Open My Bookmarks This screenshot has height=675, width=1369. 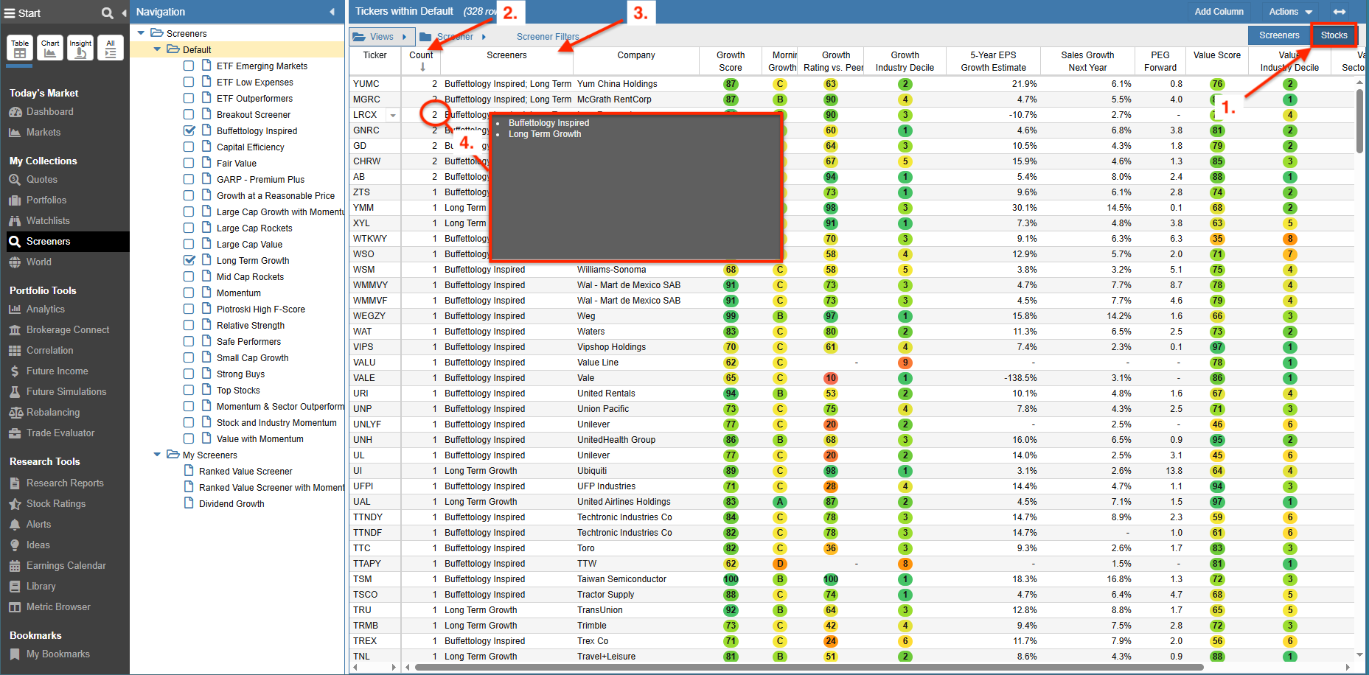tap(58, 654)
